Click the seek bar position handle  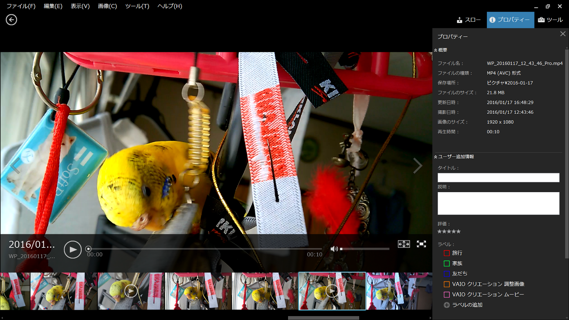[89, 249]
